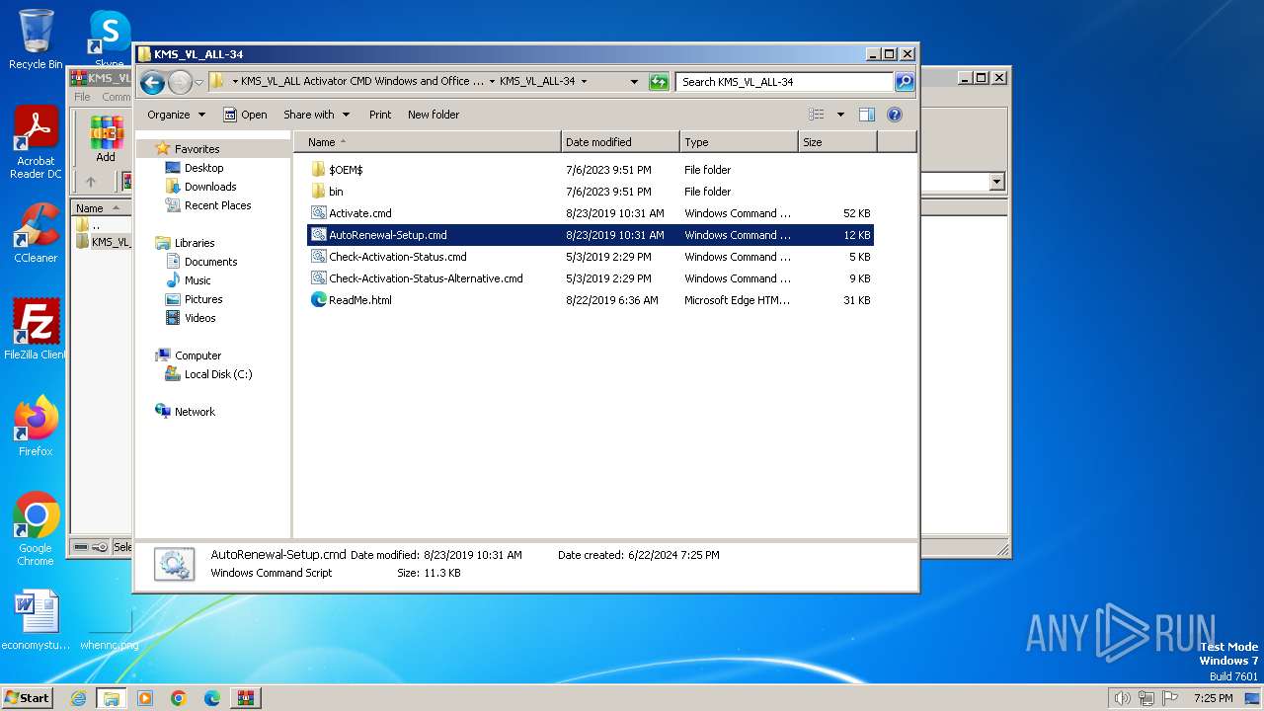Open the Acrobat Reader DC desktop shortcut
The image size is (1264, 711).
coord(36,143)
